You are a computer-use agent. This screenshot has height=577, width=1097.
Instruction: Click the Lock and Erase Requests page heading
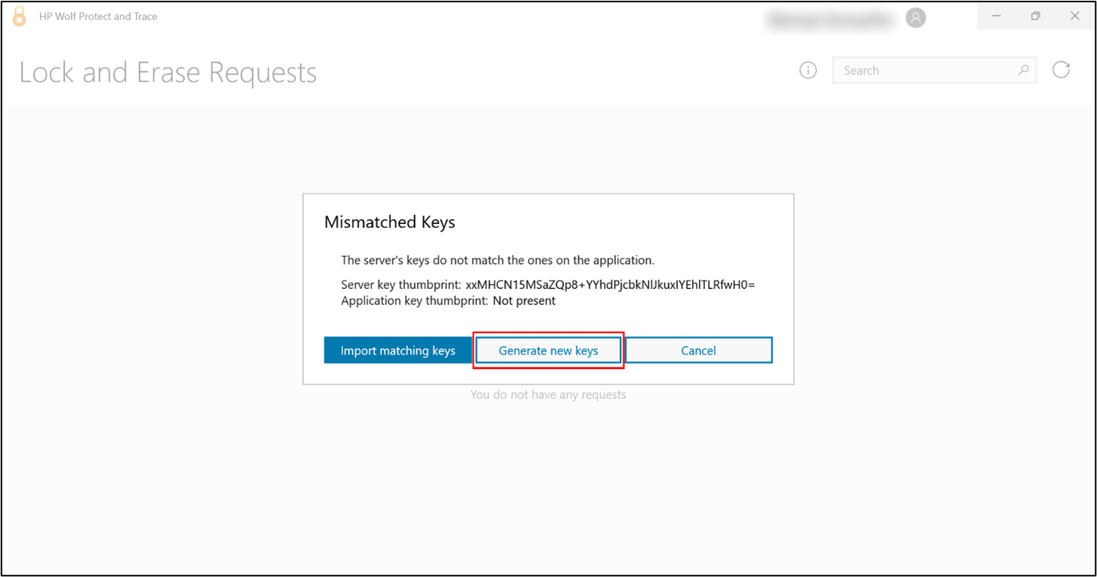click(168, 73)
